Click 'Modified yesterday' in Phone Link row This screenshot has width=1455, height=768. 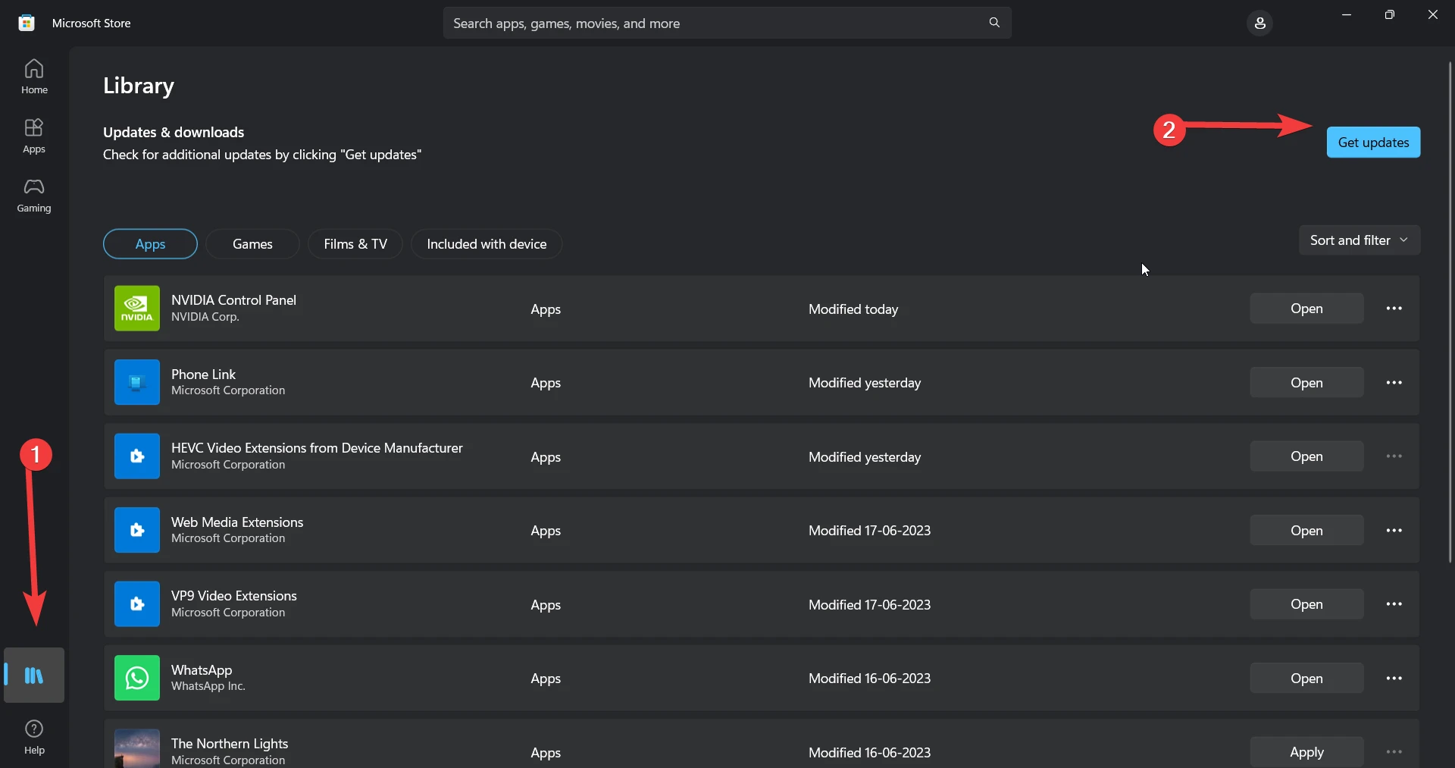(x=865, y=383)
